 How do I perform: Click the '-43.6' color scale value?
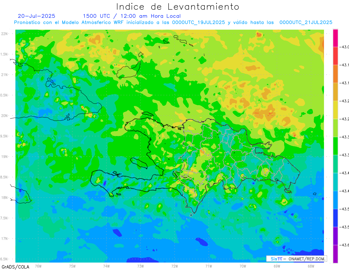[344, 245]
